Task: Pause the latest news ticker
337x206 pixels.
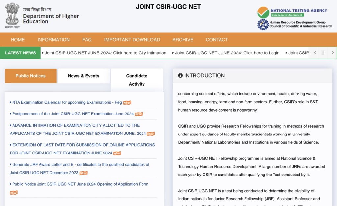Action: pyautogui.click(x=323, y=53)
